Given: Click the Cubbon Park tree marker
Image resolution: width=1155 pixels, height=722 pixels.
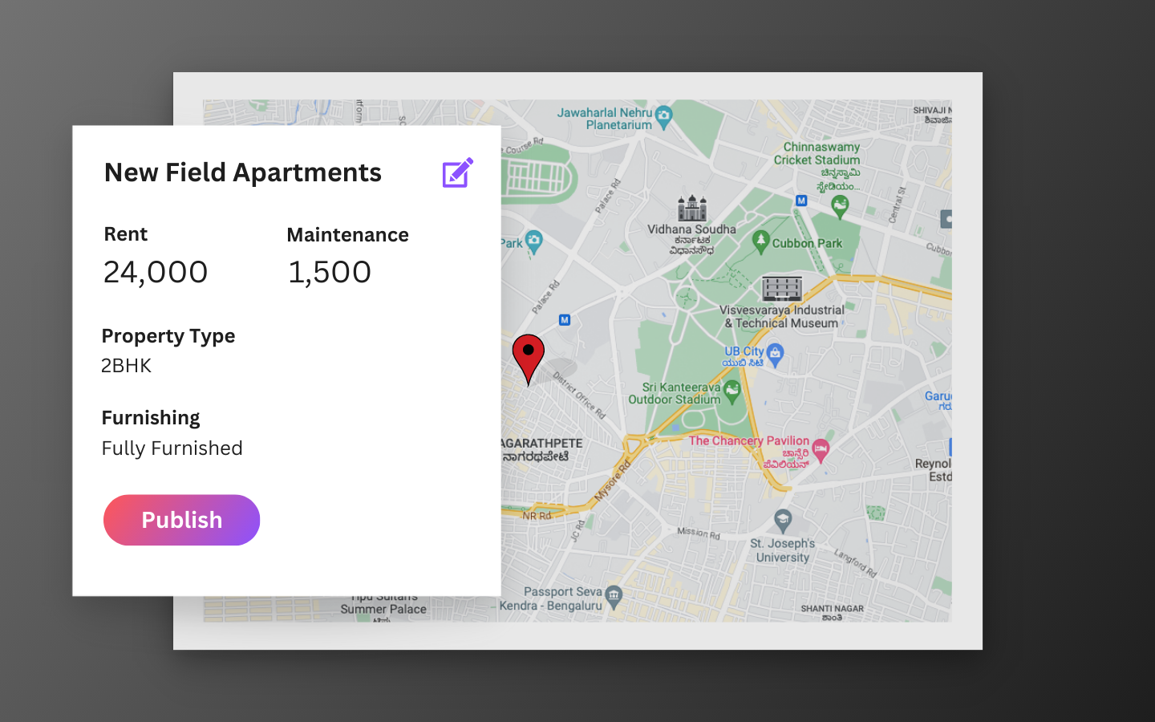Looking at the screenshot, I should click(761, 242).
